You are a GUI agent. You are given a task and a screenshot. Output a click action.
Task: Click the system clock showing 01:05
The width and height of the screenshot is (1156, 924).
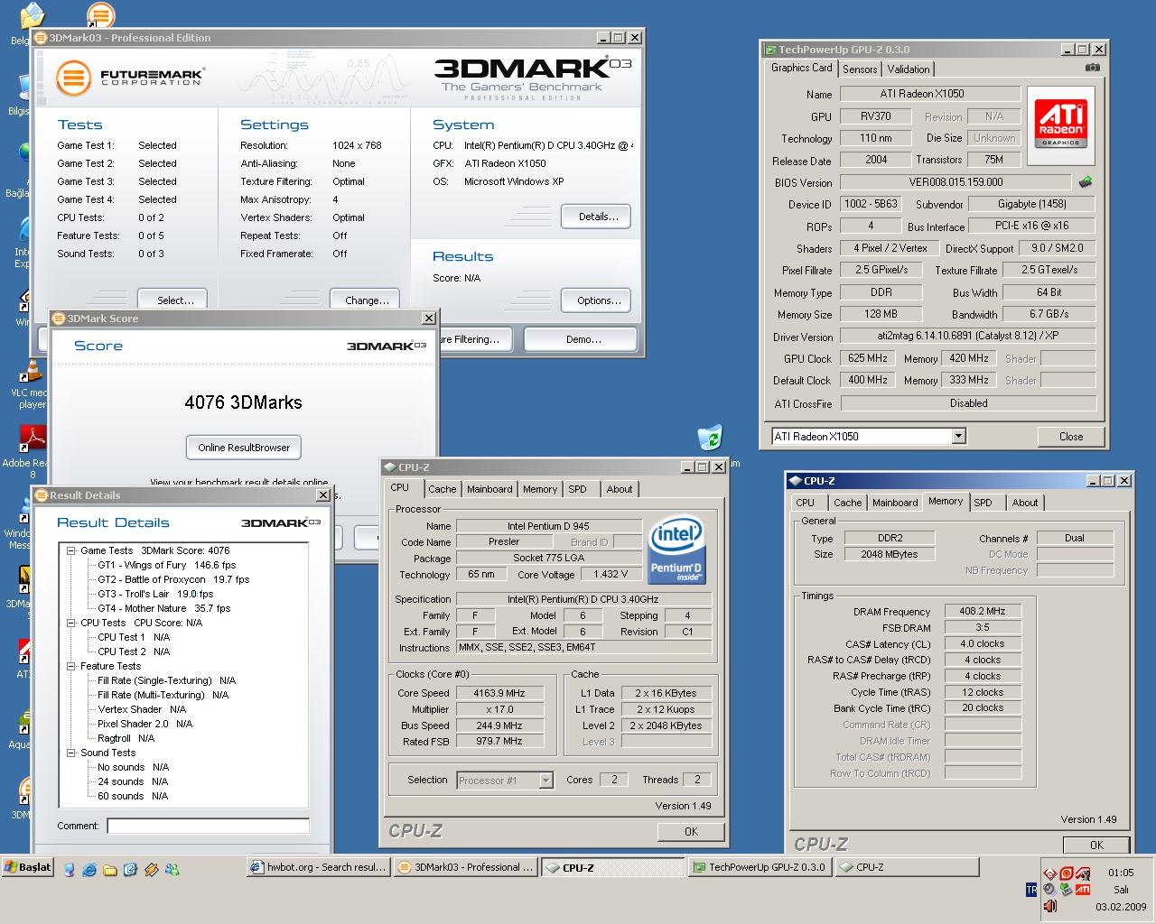point(1121,873)
